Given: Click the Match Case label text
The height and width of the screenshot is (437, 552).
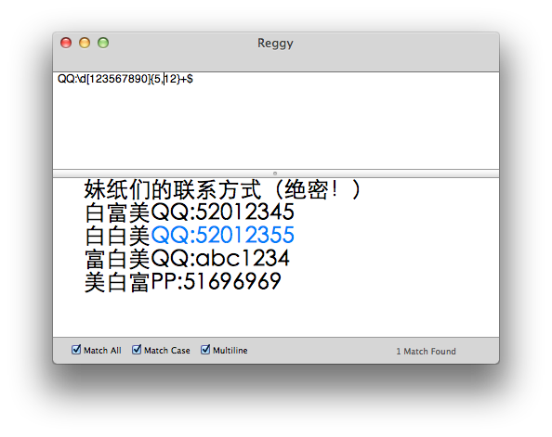Looking at the screenshot, I should [167, 351].
